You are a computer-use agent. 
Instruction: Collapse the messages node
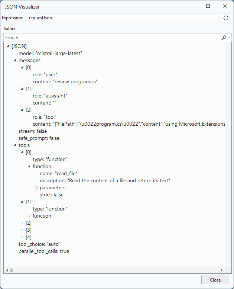coord(15,61)
